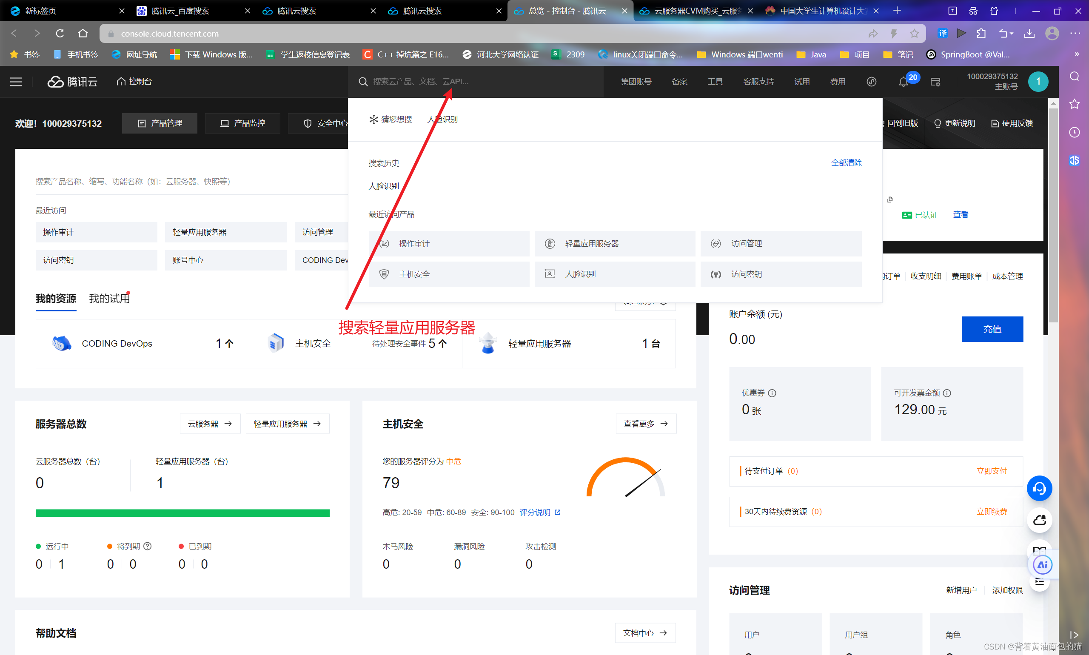Click the notification bell icon
1089x655 pixels.
(903, 82)
